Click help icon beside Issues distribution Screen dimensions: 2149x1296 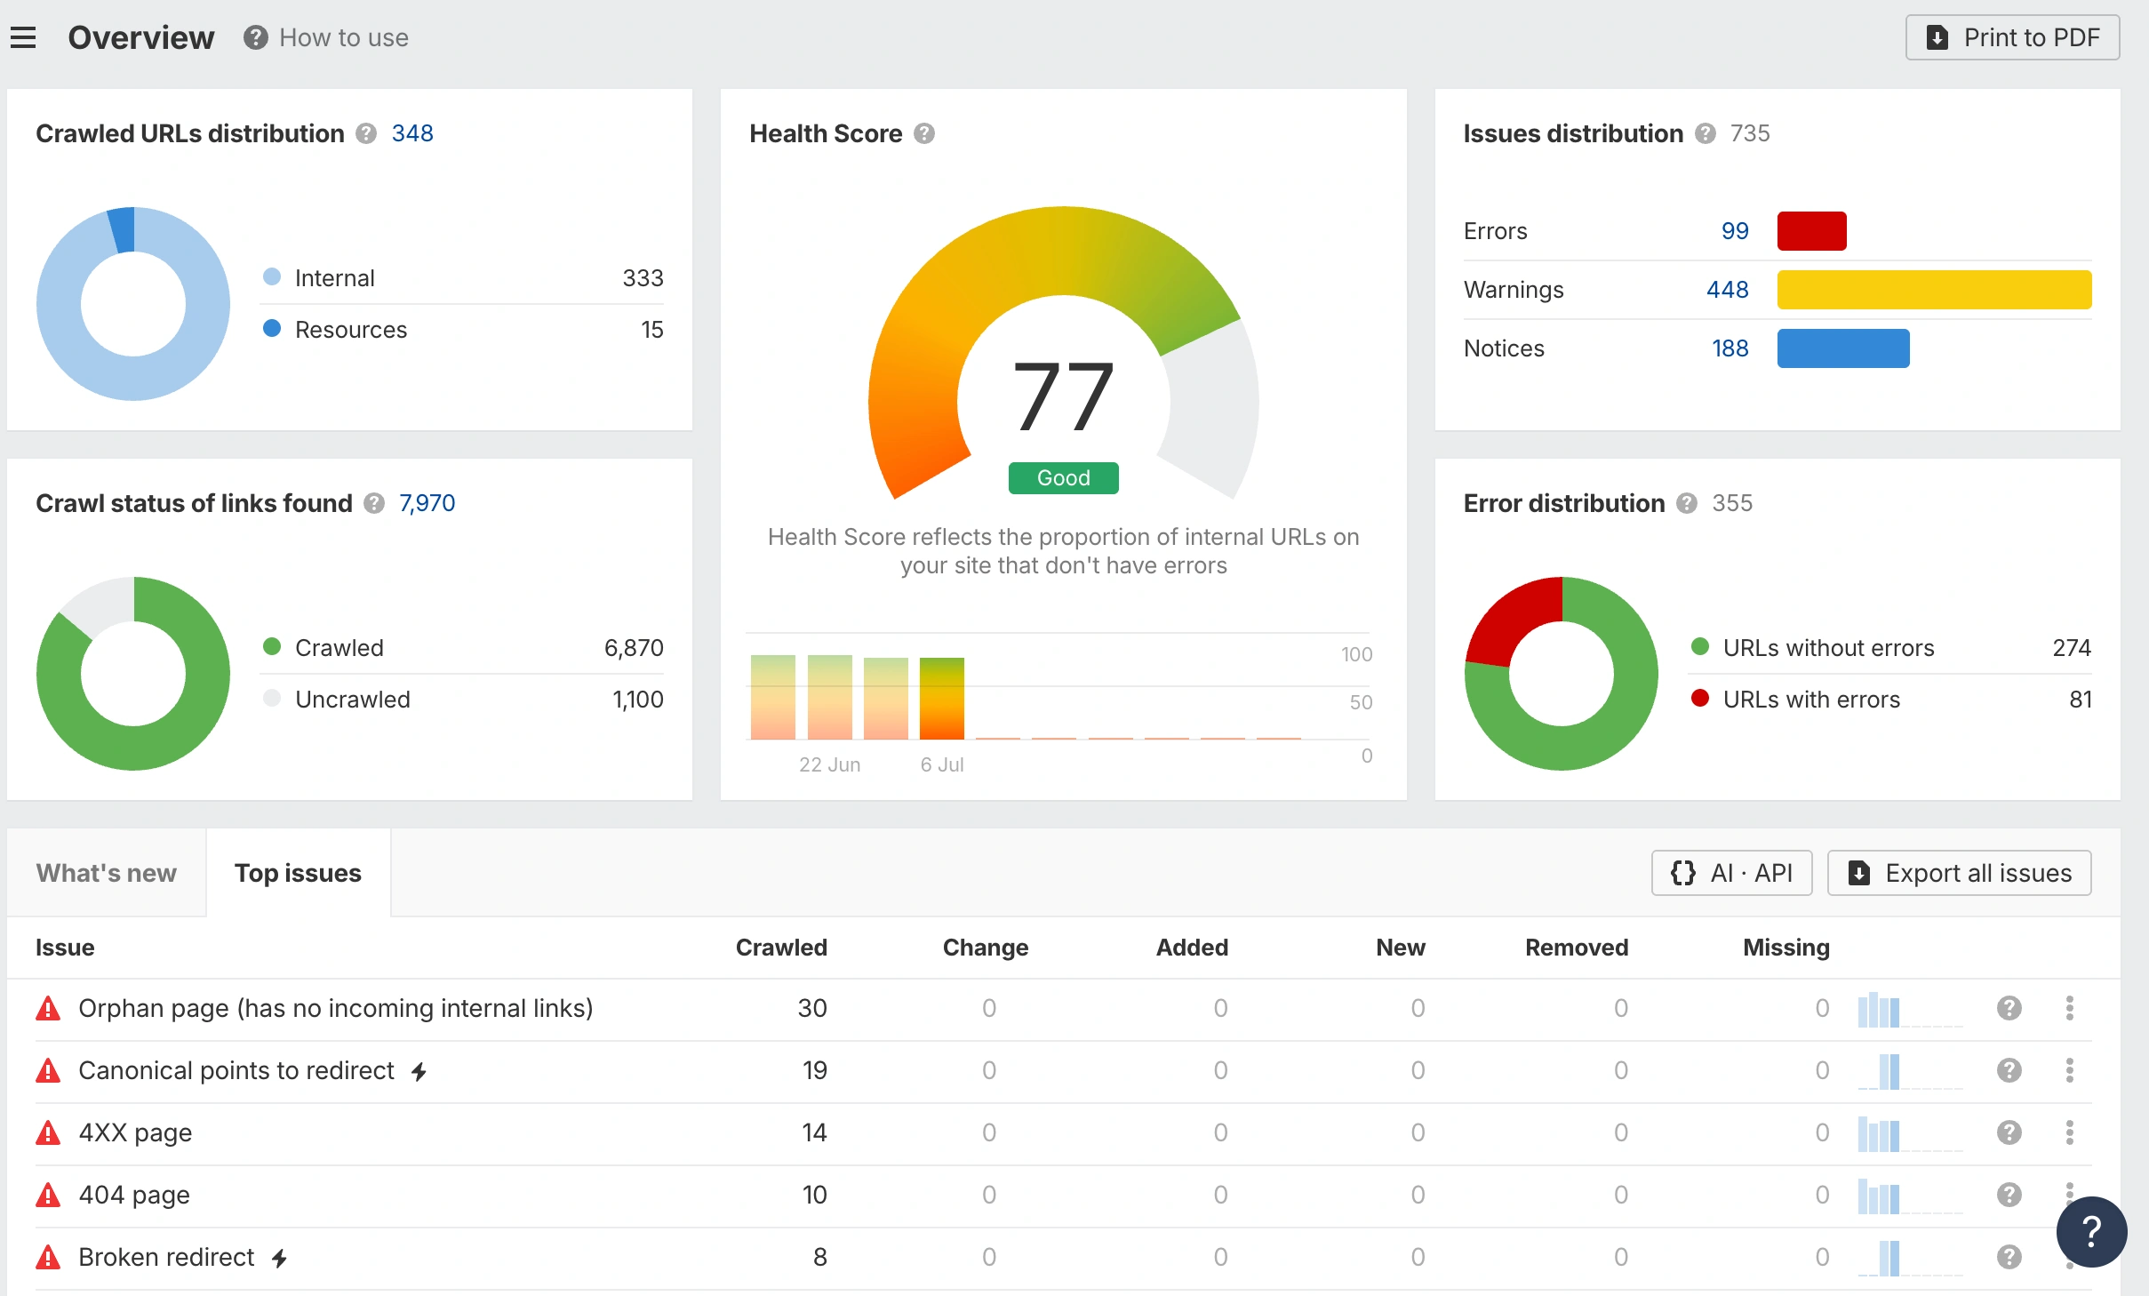[1705, 133]
